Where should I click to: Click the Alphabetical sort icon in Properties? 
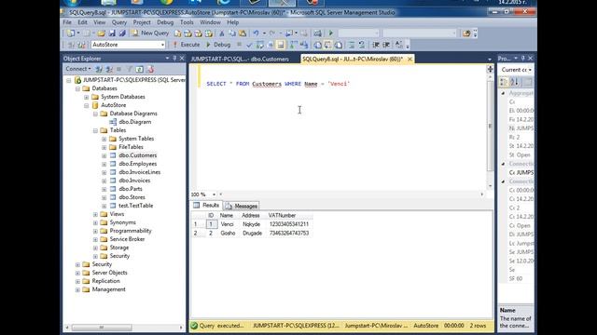(514, 82)
